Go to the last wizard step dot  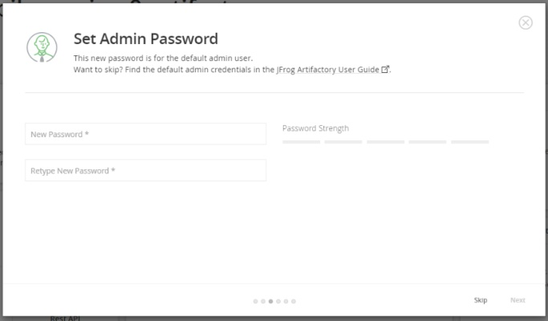[x=294, y=301]
